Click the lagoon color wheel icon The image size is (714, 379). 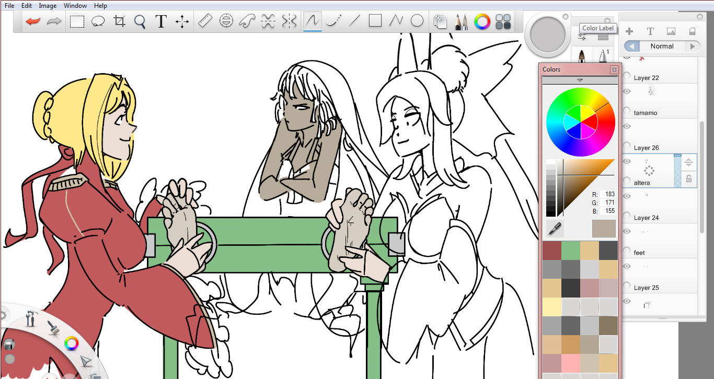pyautogui.click(x=71, y=343)
